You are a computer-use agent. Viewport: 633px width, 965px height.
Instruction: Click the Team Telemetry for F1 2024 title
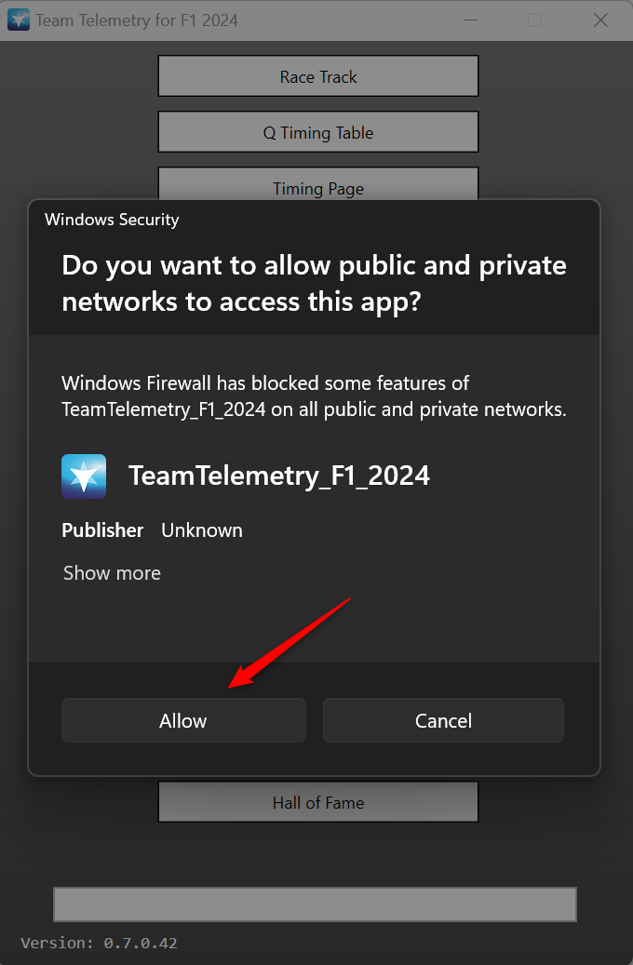click(x=137, y=20)
